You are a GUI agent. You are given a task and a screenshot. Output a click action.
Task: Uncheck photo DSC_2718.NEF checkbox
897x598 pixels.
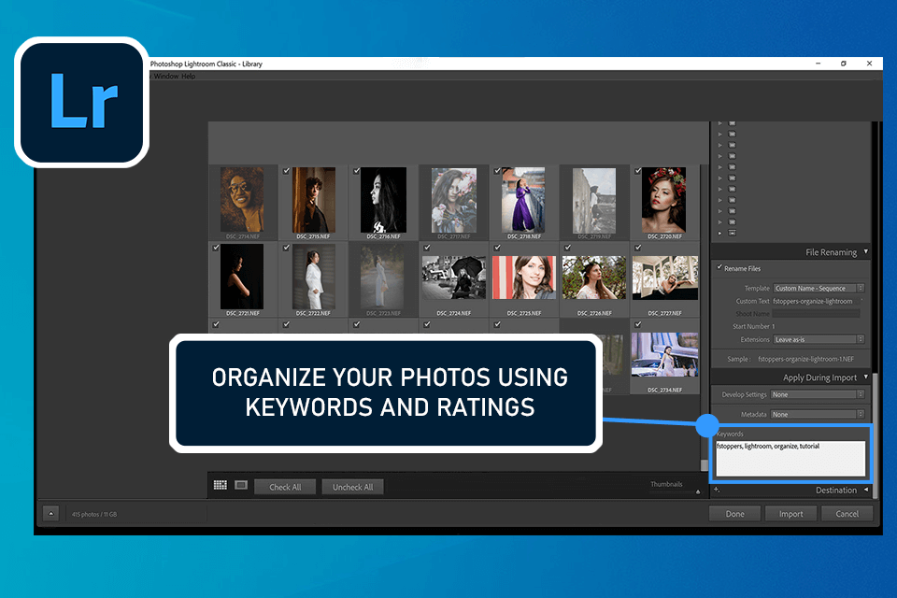pos(498,171)
